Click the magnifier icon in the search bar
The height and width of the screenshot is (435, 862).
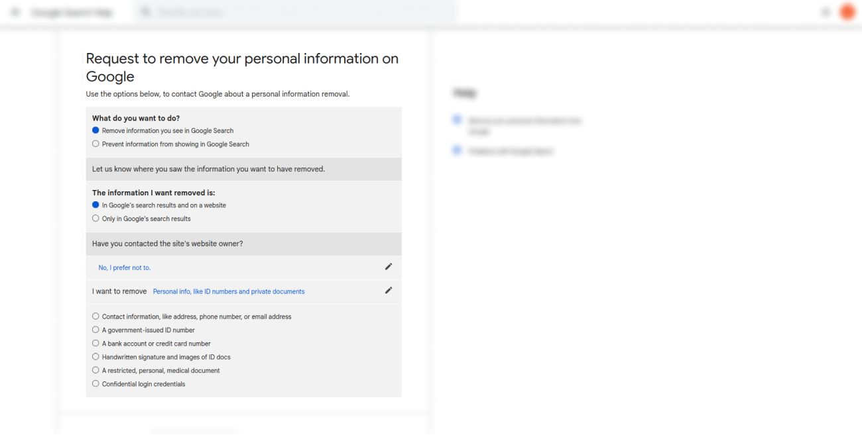tap(146, 13)
